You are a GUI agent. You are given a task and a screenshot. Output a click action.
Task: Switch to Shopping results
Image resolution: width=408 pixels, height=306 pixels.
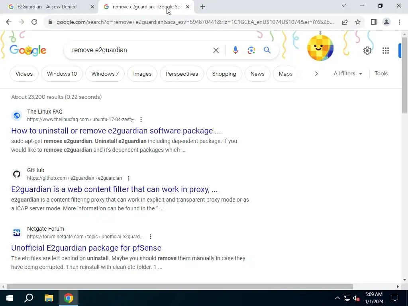pyautogui.click(x=224, y=74)
